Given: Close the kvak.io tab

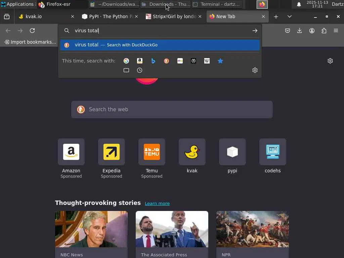Looking at the screenshot, I should pos(73,17).
